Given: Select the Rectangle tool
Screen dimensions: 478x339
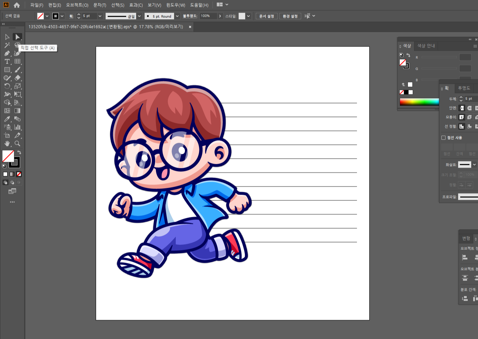Looking at the screenshot, I should pyautogui.click(x=7, y=70).
